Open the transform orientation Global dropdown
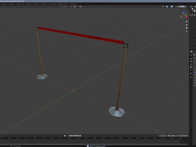Image resolution: width=196 pixels, height=147 pixels. tap(65, 7)
